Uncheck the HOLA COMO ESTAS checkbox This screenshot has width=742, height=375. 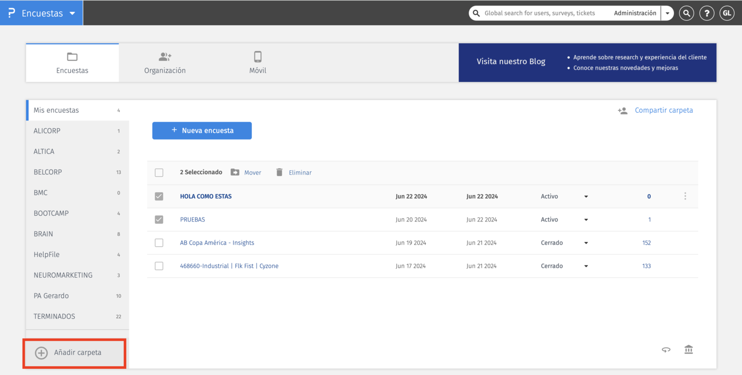(x=159, y=196)
